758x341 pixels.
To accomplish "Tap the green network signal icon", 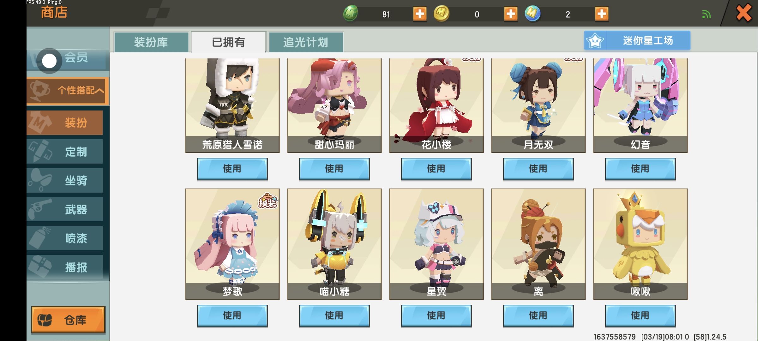I will [x=706, y=15].
